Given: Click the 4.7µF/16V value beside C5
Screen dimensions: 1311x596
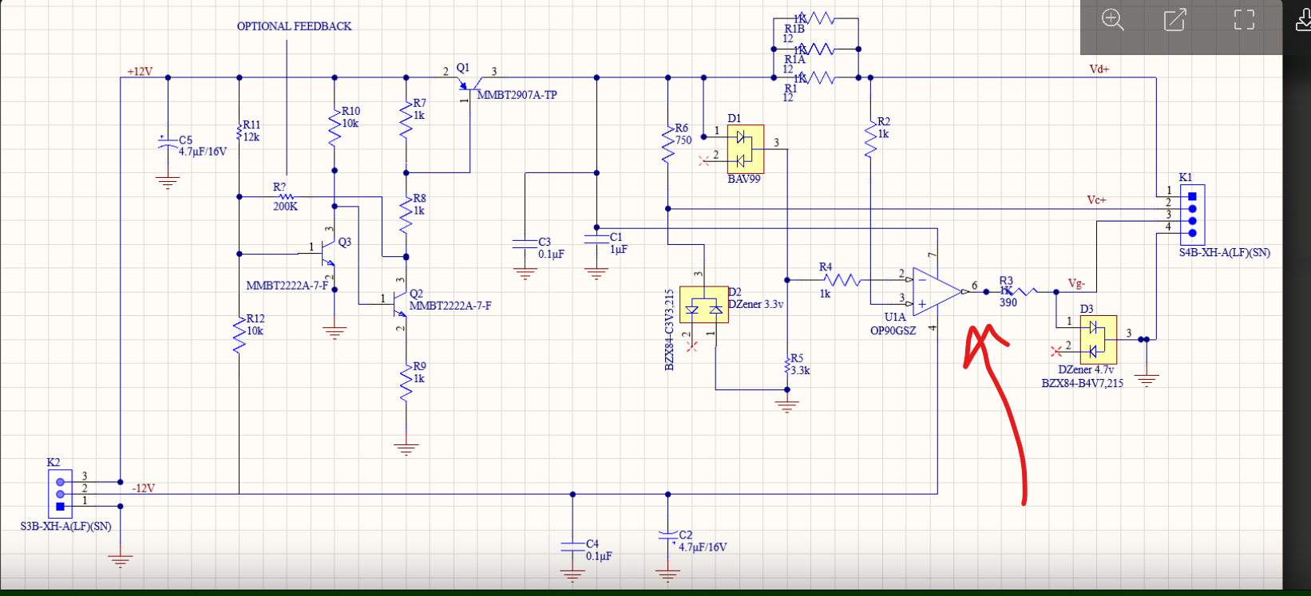Looking at the screenshot, I should tap(203, 152).
